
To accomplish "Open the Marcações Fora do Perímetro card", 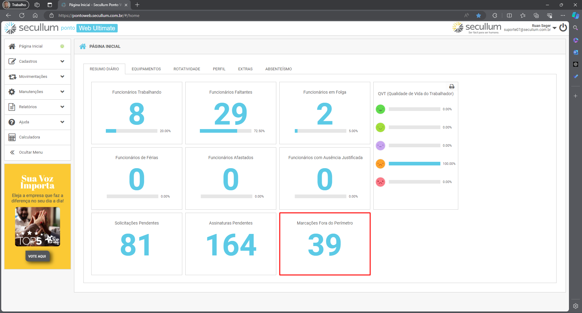I will (325, 244).
